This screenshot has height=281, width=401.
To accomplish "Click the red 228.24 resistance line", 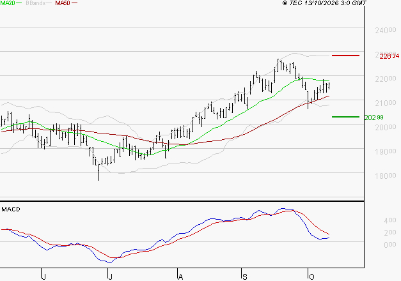I will (x=345, y=56).
